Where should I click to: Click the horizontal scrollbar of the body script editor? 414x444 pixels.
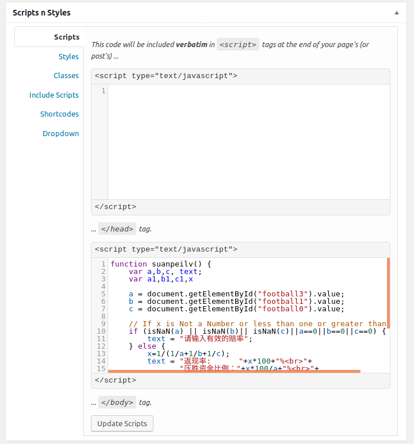[234, 371]
